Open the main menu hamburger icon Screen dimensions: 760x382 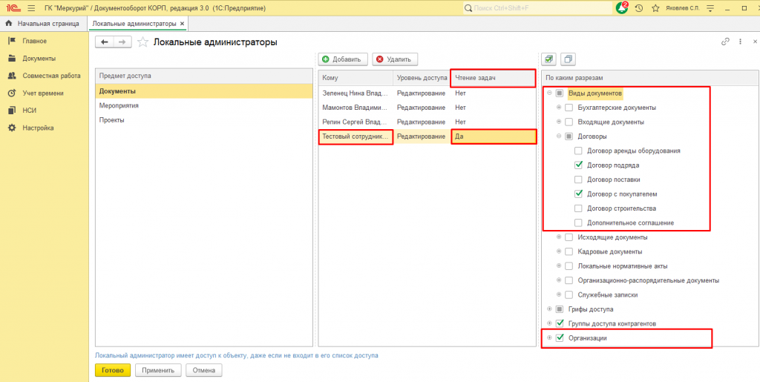(x=31, y=8)
